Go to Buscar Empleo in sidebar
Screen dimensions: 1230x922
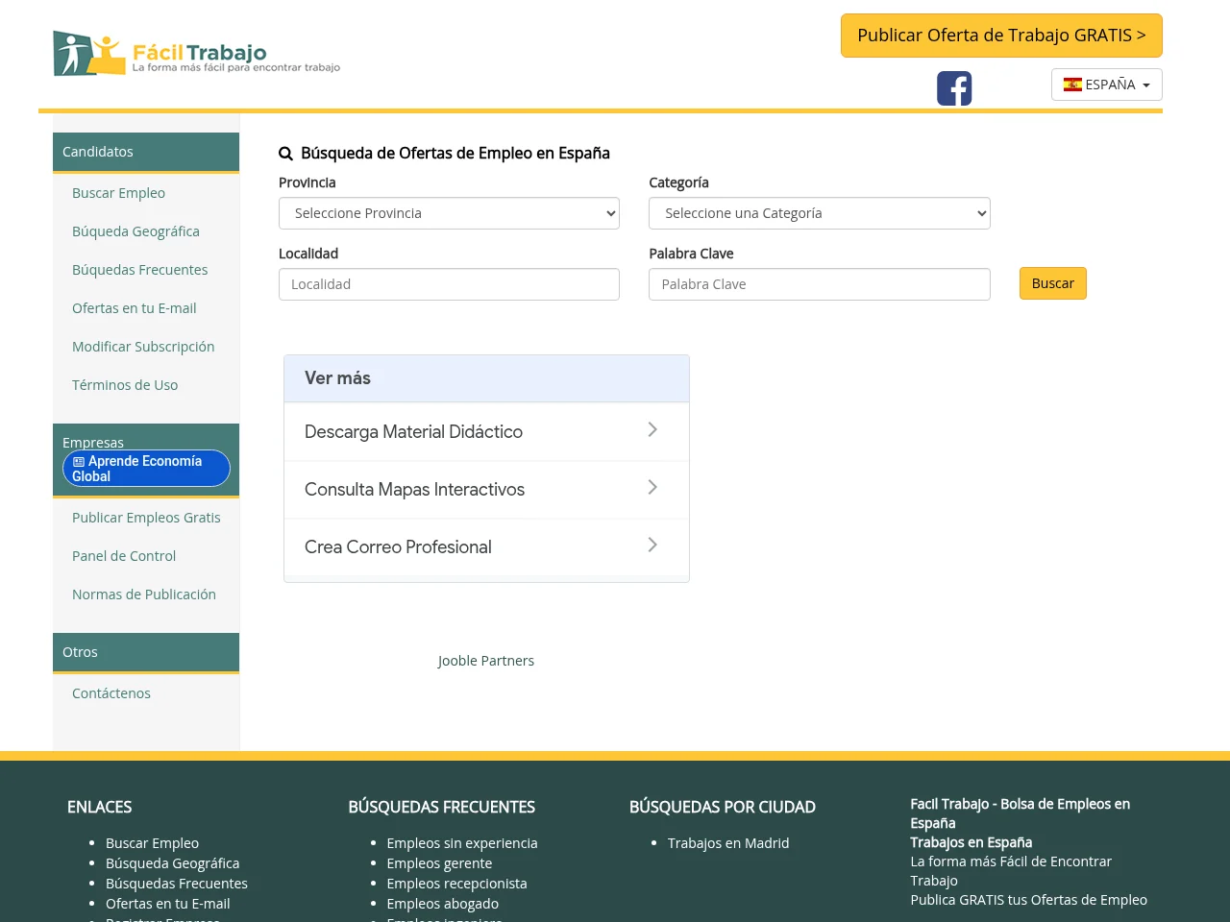click(118, 193)
